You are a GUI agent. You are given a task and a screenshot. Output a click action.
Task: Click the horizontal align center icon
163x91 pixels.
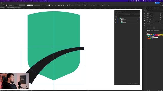point(60,5)
